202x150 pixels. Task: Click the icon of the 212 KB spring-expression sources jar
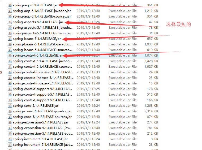pos(10,134)
